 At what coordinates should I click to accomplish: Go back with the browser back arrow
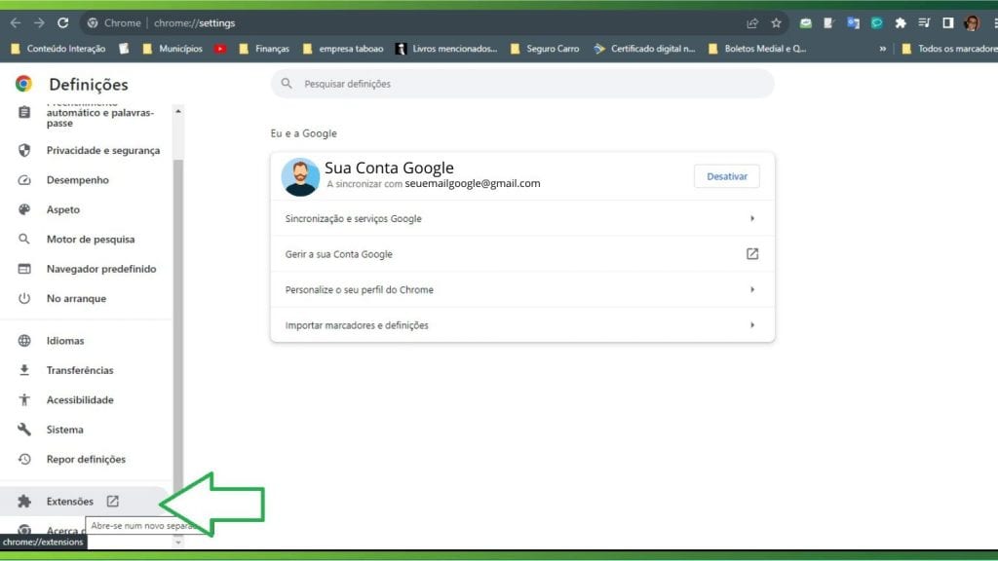pos(16,23)
